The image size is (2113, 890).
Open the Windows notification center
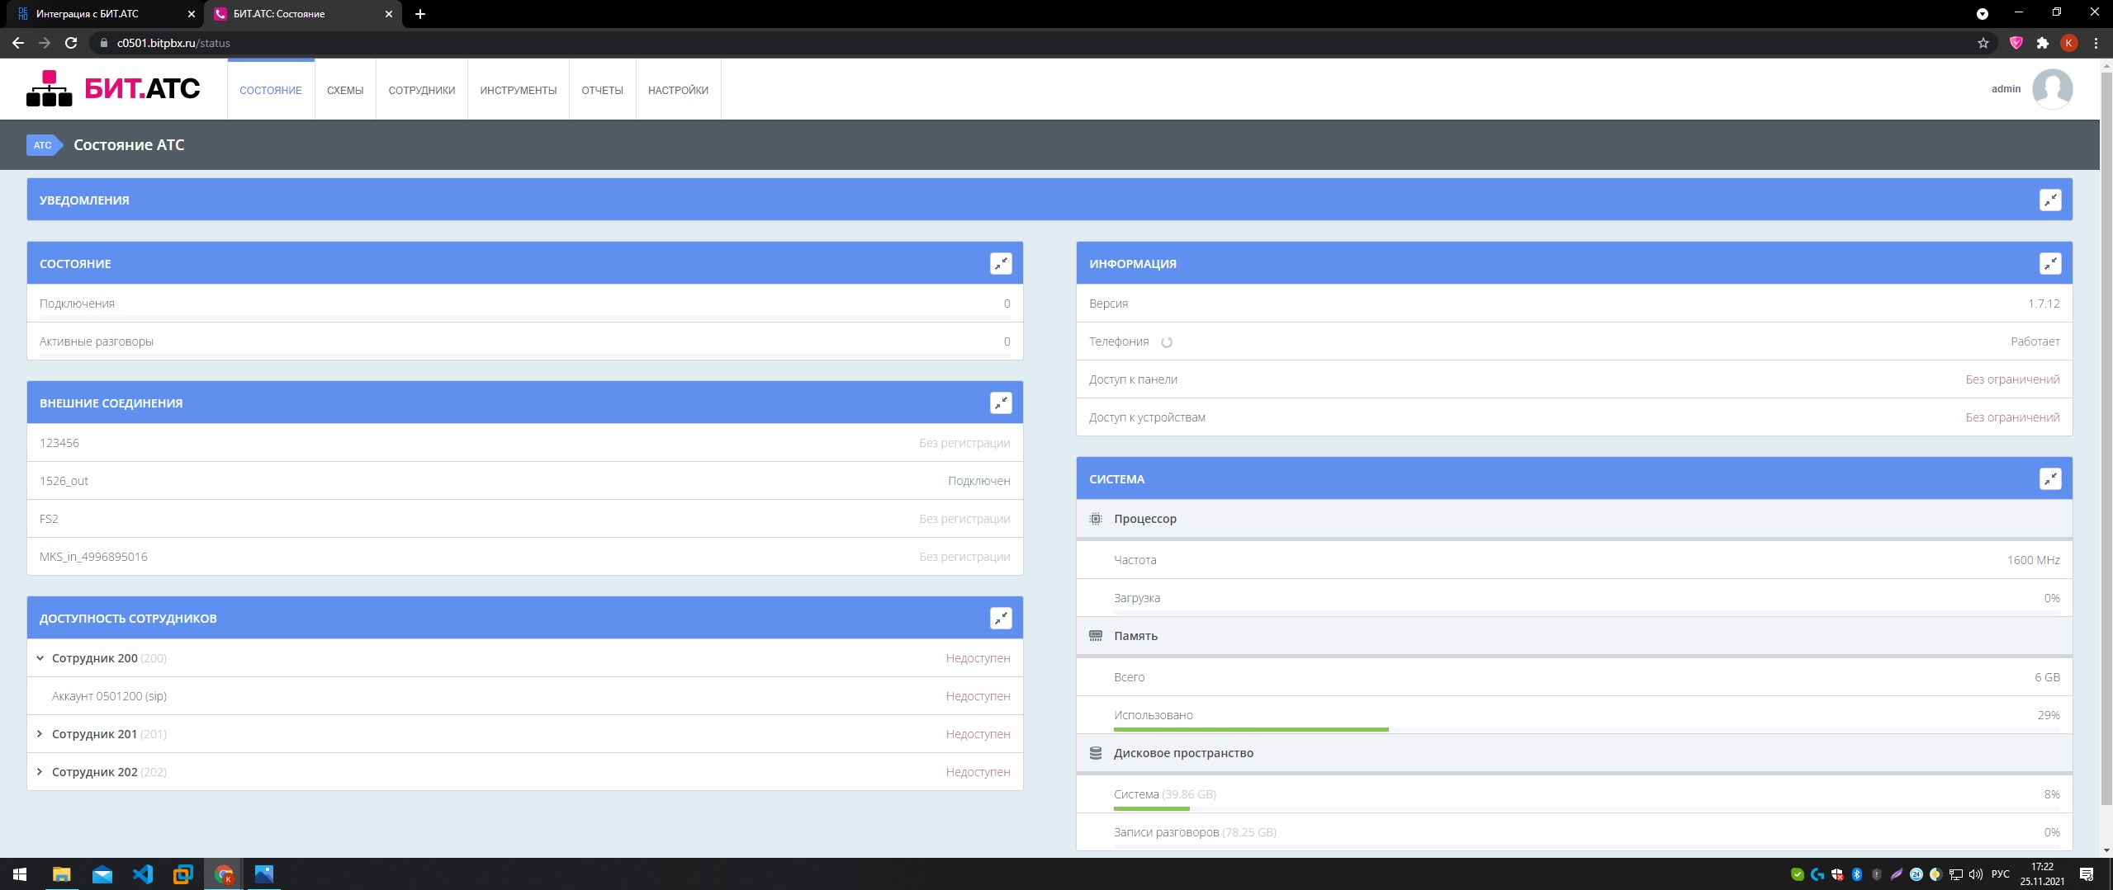[2087, 874]
